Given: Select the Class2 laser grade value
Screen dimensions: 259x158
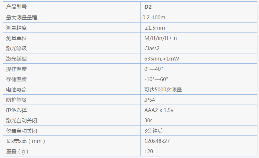Looking at the screenshot, I should tap(152, 48).
